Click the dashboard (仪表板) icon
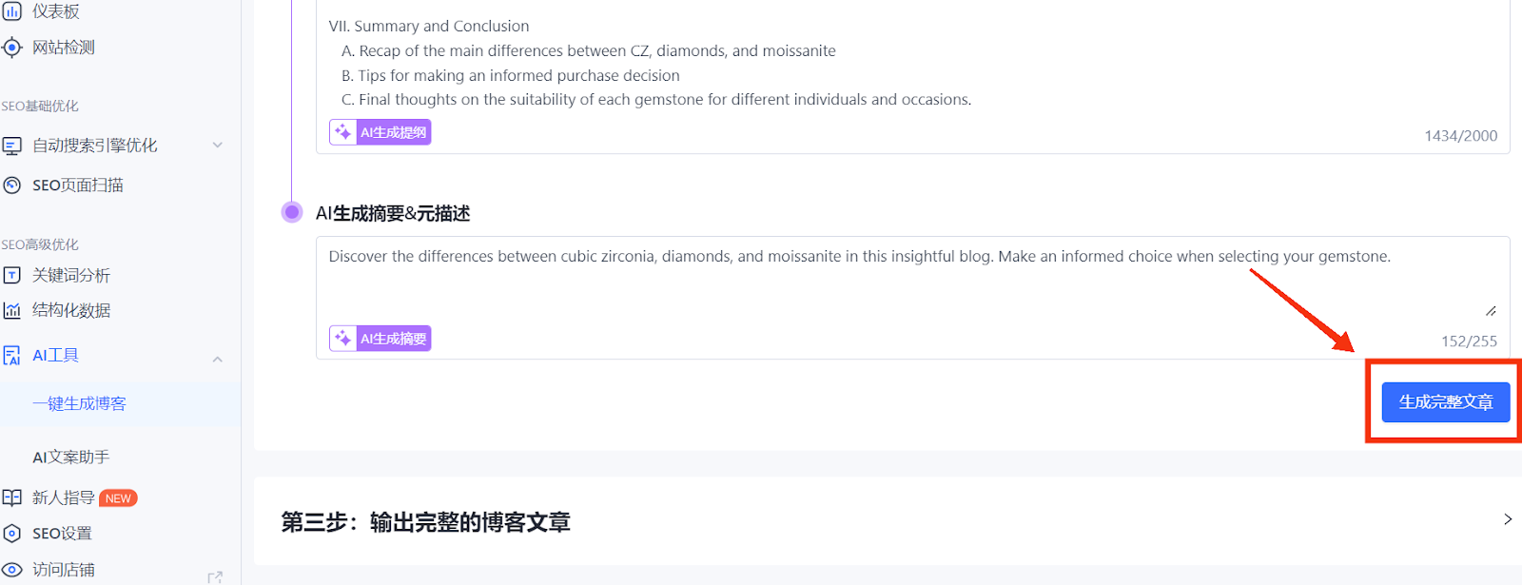Viewport: 1522px width, 585px height. (11, 11)
